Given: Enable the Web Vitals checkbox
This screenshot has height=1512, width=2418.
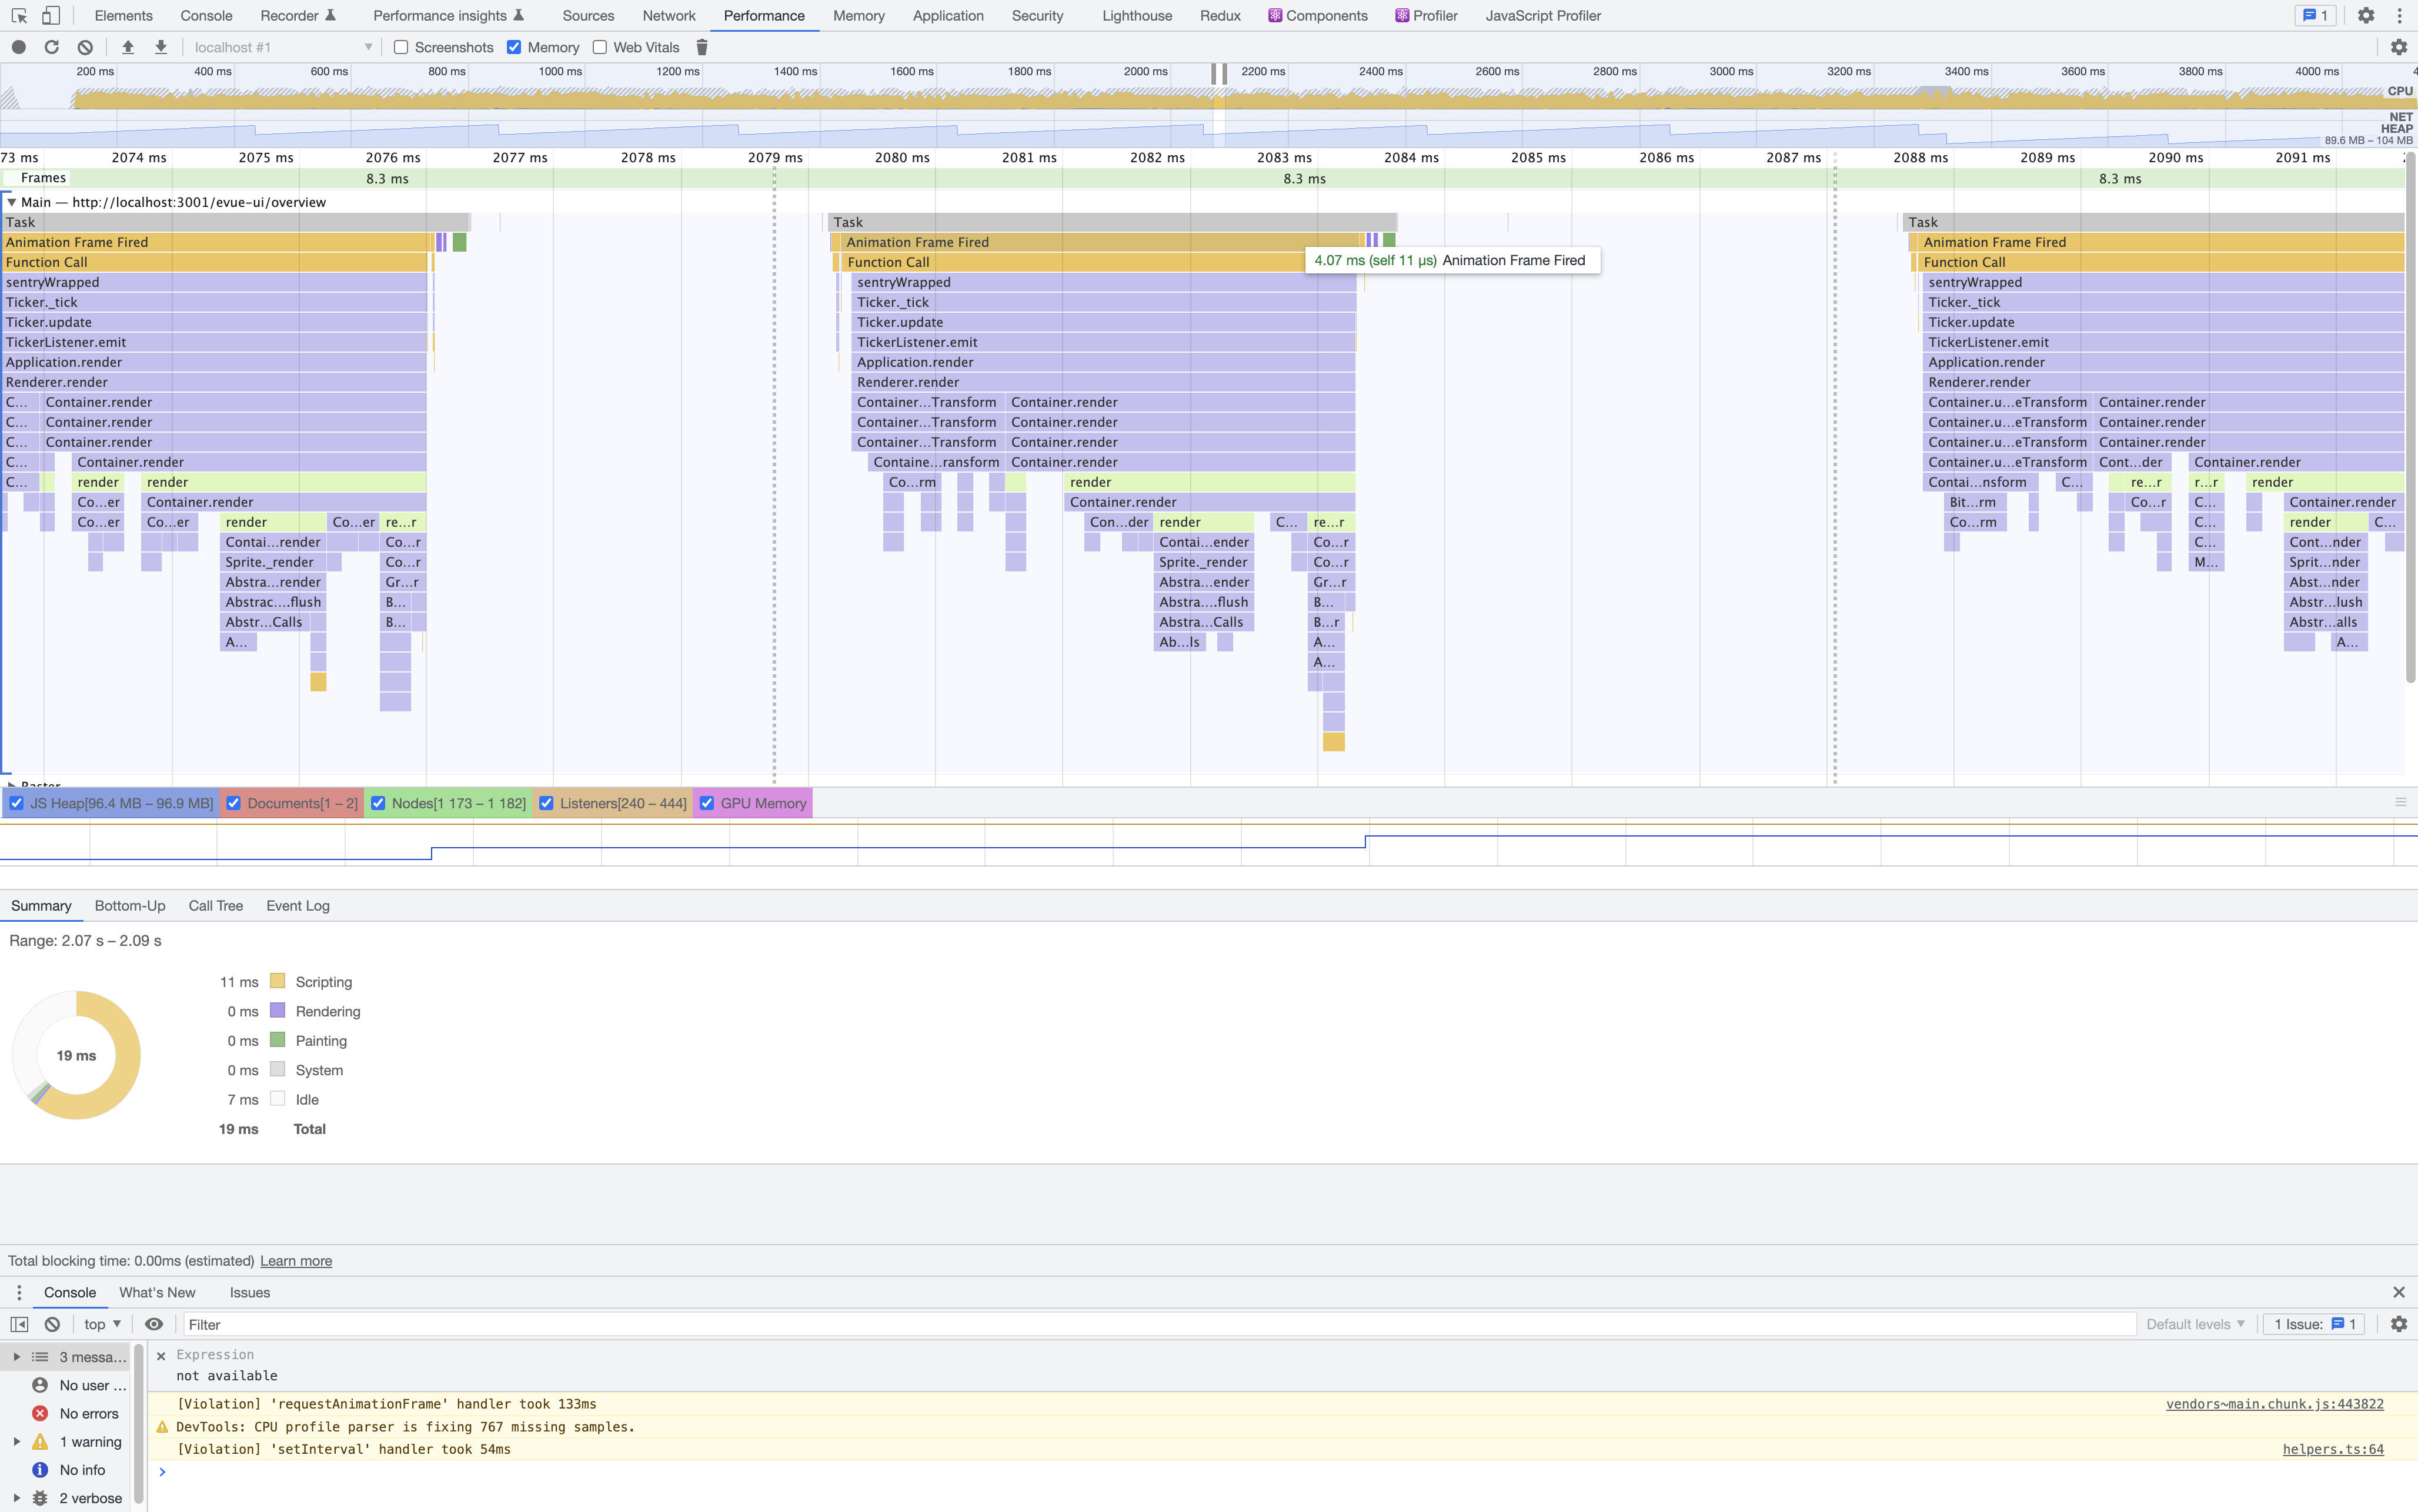Looking at the screenshot, I should click(600, 47).
